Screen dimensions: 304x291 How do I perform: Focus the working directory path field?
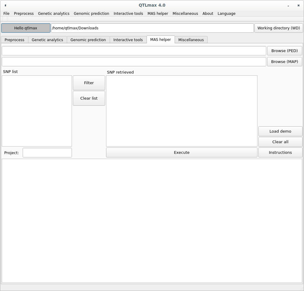point(152,28)
